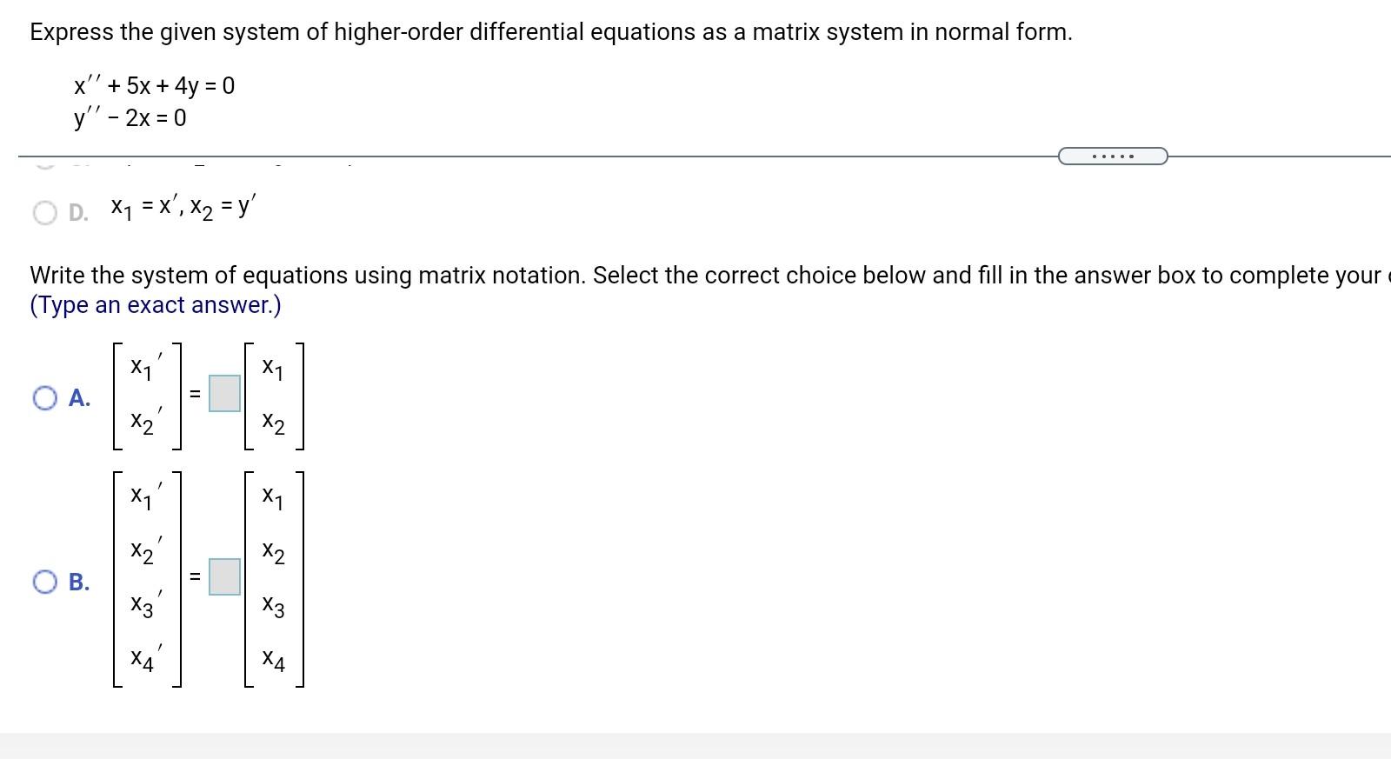Image resolution: width=1391 pixels, height=759 pixels.
Task: Click the answer box in option B
Action: (224, 576)
